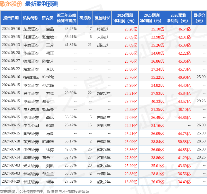The height and width of the screenshot is (194, 207).
Task: Click the 华创证券 cell
Action: (x=31, y=118)
